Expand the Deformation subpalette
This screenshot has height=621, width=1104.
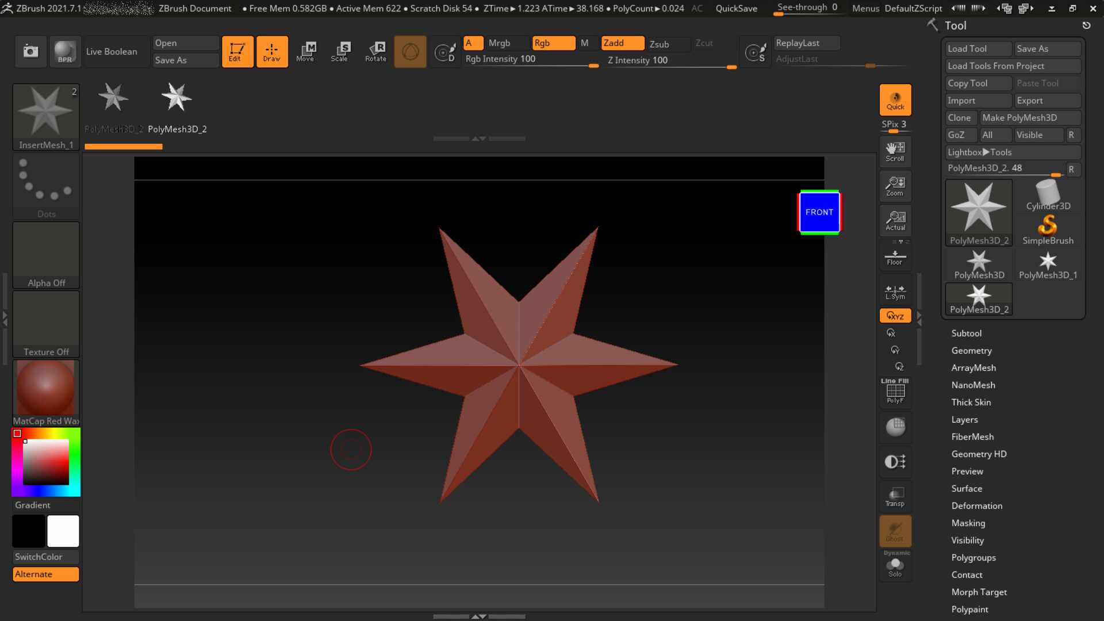coord(976,505)
